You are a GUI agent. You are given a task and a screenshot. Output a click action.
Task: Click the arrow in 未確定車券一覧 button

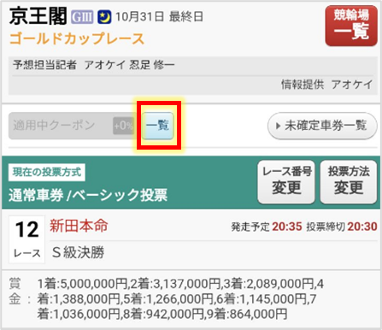(x=278, y=126)
